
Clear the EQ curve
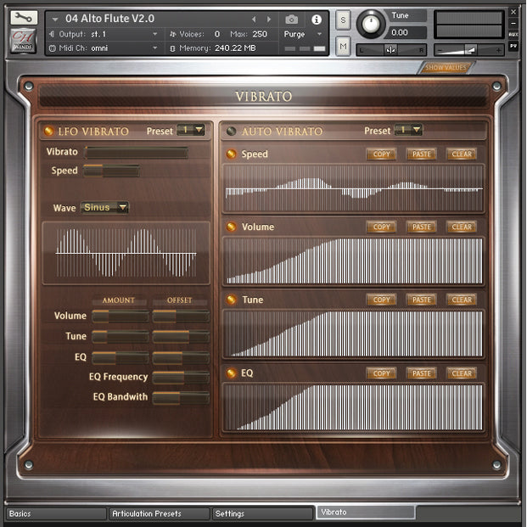[x=462, y=373]
